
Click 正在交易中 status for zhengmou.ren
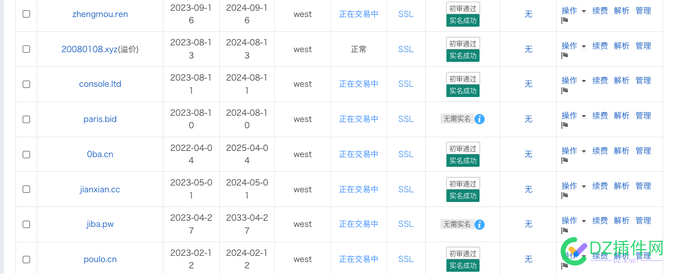(359, 14)
